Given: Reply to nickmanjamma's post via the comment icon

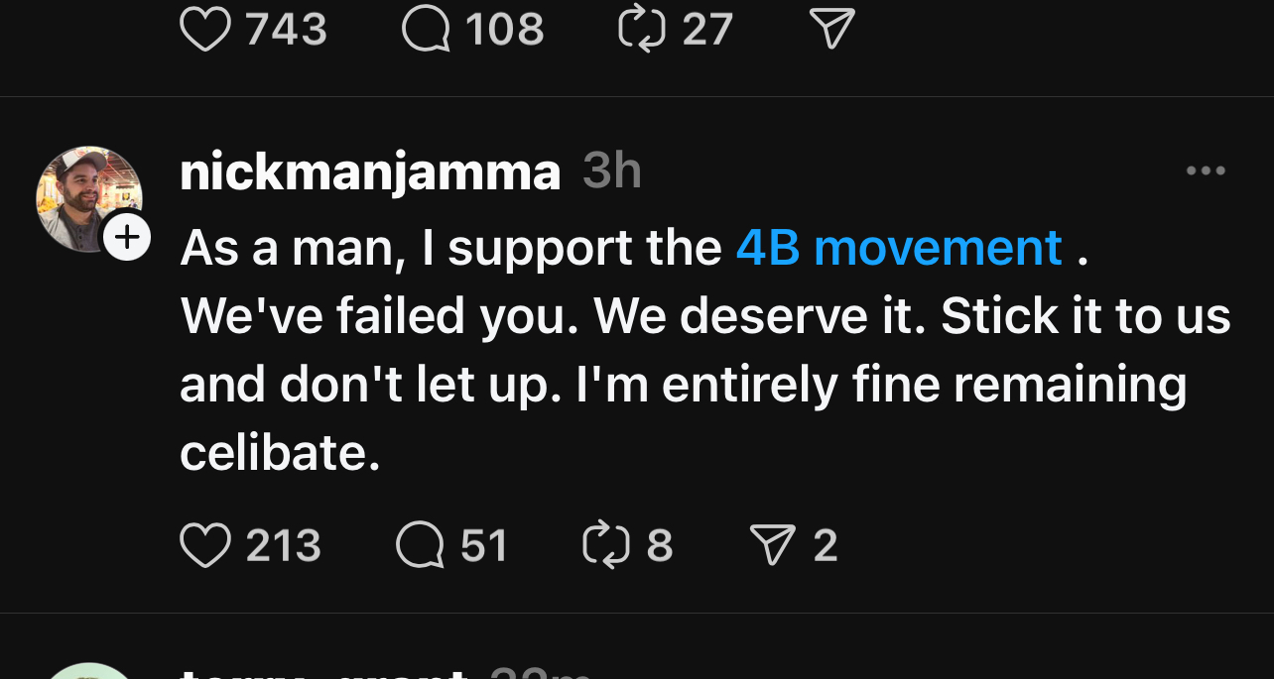Looking at the screenshot, I should point(420,546).
